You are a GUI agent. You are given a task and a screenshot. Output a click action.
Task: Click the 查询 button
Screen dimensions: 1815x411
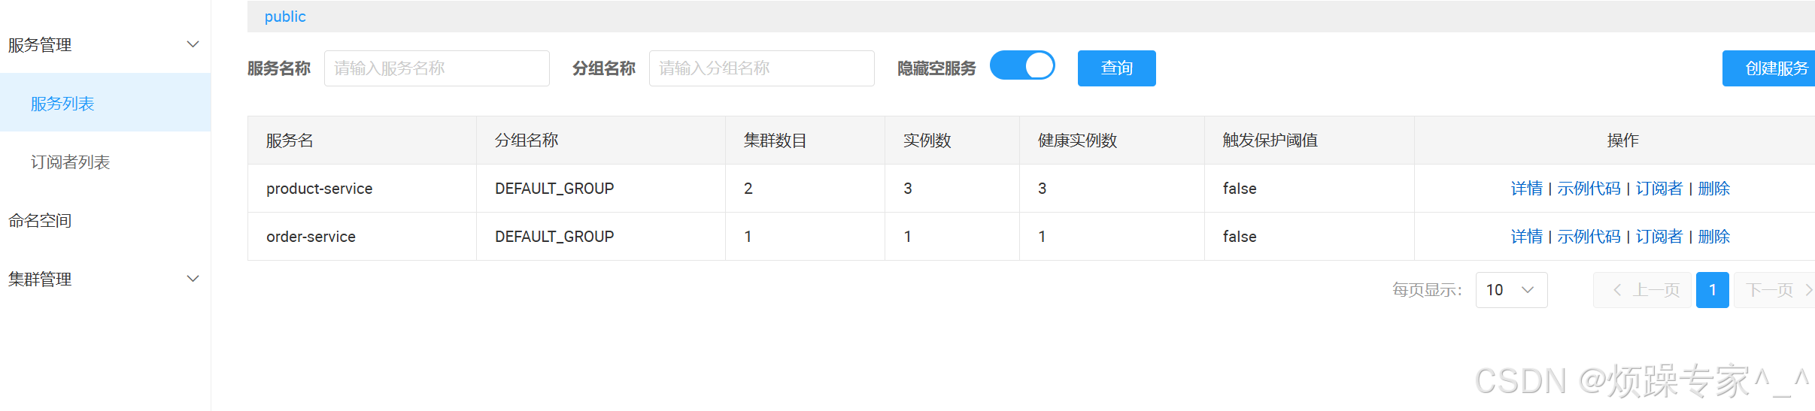point(1116,68)
